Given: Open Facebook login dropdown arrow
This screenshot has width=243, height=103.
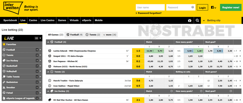Looking at the screenshot, I should 215,8.
